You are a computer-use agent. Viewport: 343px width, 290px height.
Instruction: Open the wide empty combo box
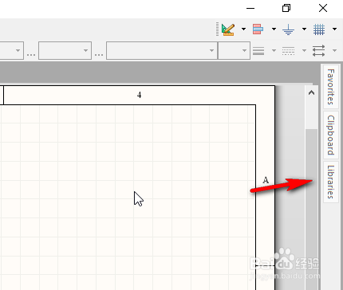point(162,50)
